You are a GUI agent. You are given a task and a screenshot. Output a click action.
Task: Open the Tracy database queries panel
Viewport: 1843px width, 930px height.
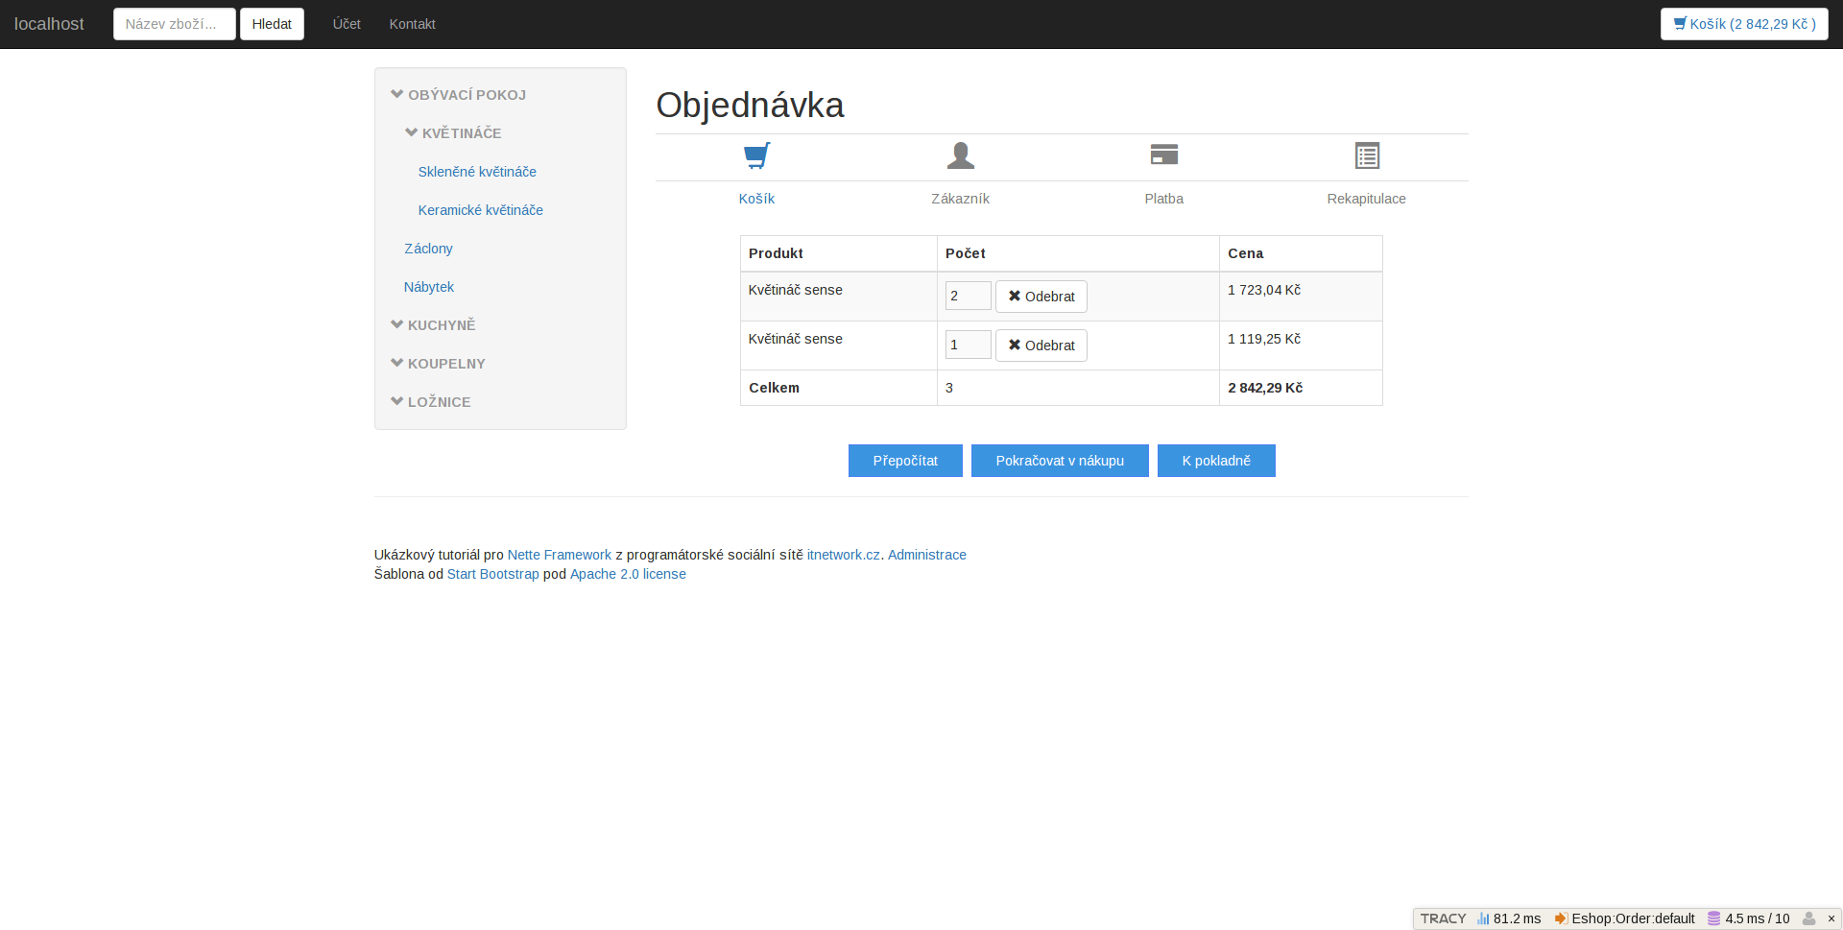(x=1748, y=918)
